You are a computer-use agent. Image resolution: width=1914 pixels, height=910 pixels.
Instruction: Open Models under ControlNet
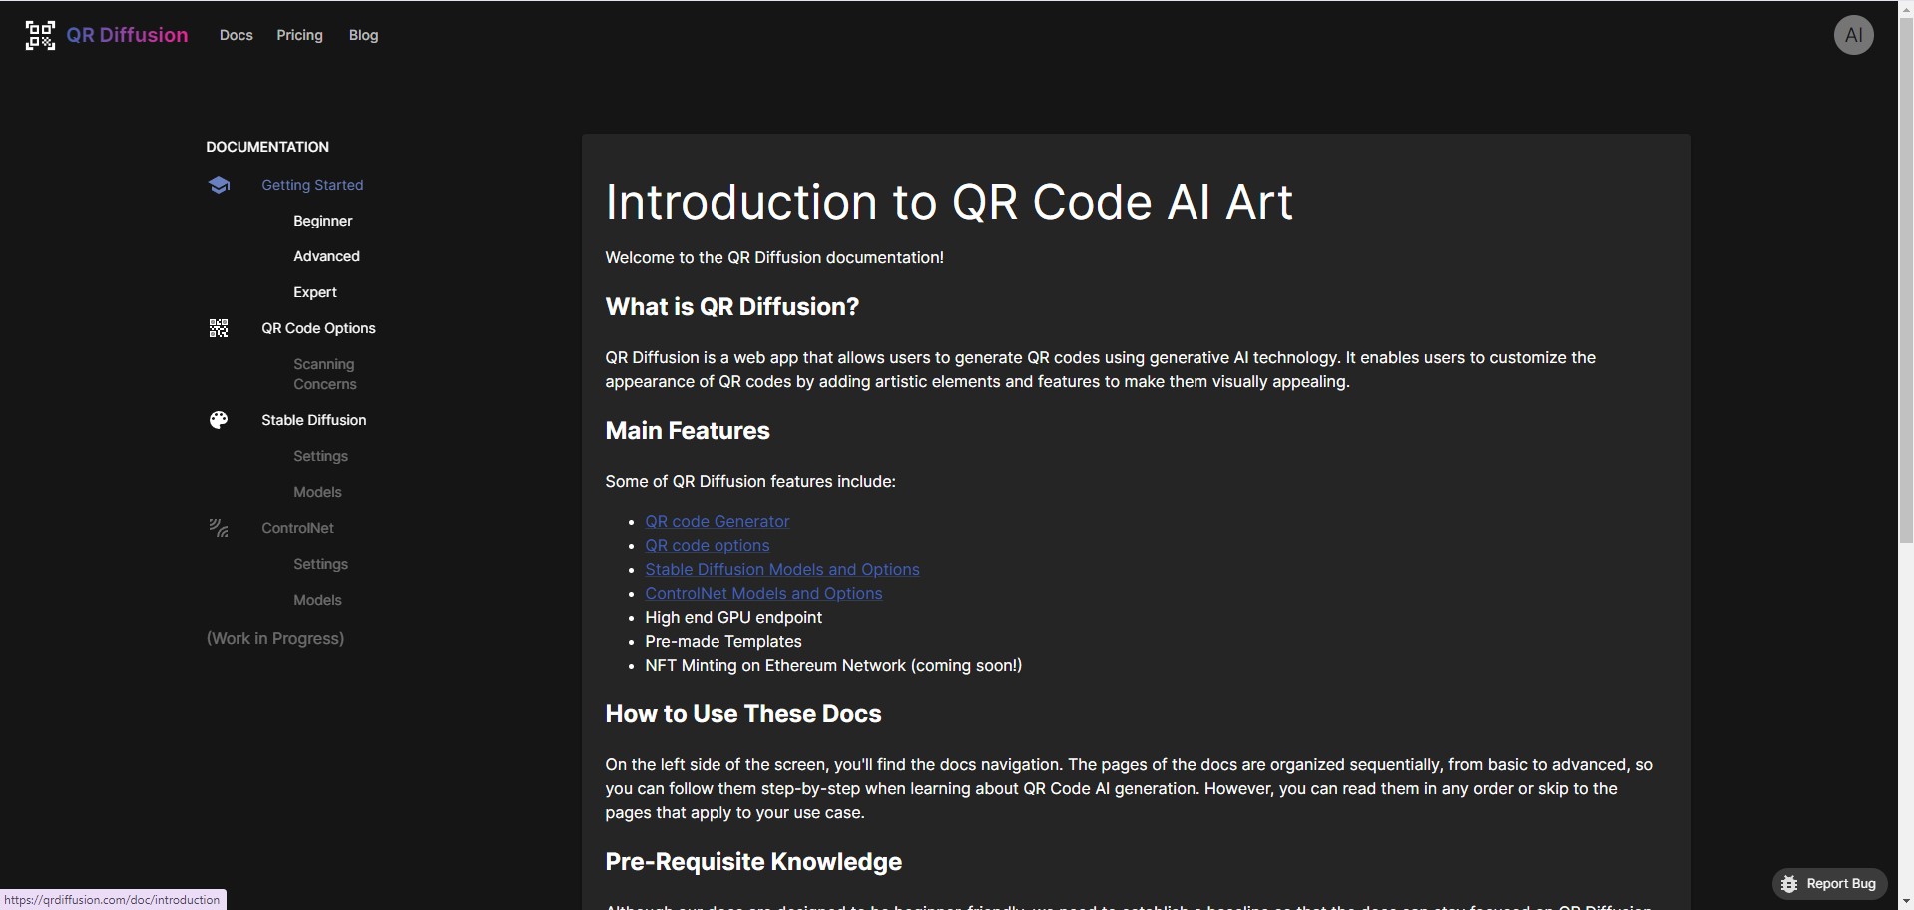pyautogui.click(x=317, y=600)
